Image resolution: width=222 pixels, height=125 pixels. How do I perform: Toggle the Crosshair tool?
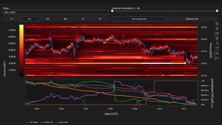point(217,58)
